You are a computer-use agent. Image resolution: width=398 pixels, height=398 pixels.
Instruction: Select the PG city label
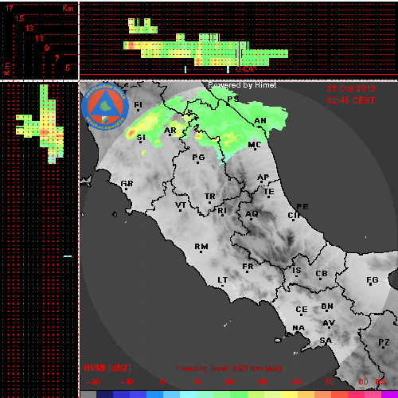pos(198,158)
